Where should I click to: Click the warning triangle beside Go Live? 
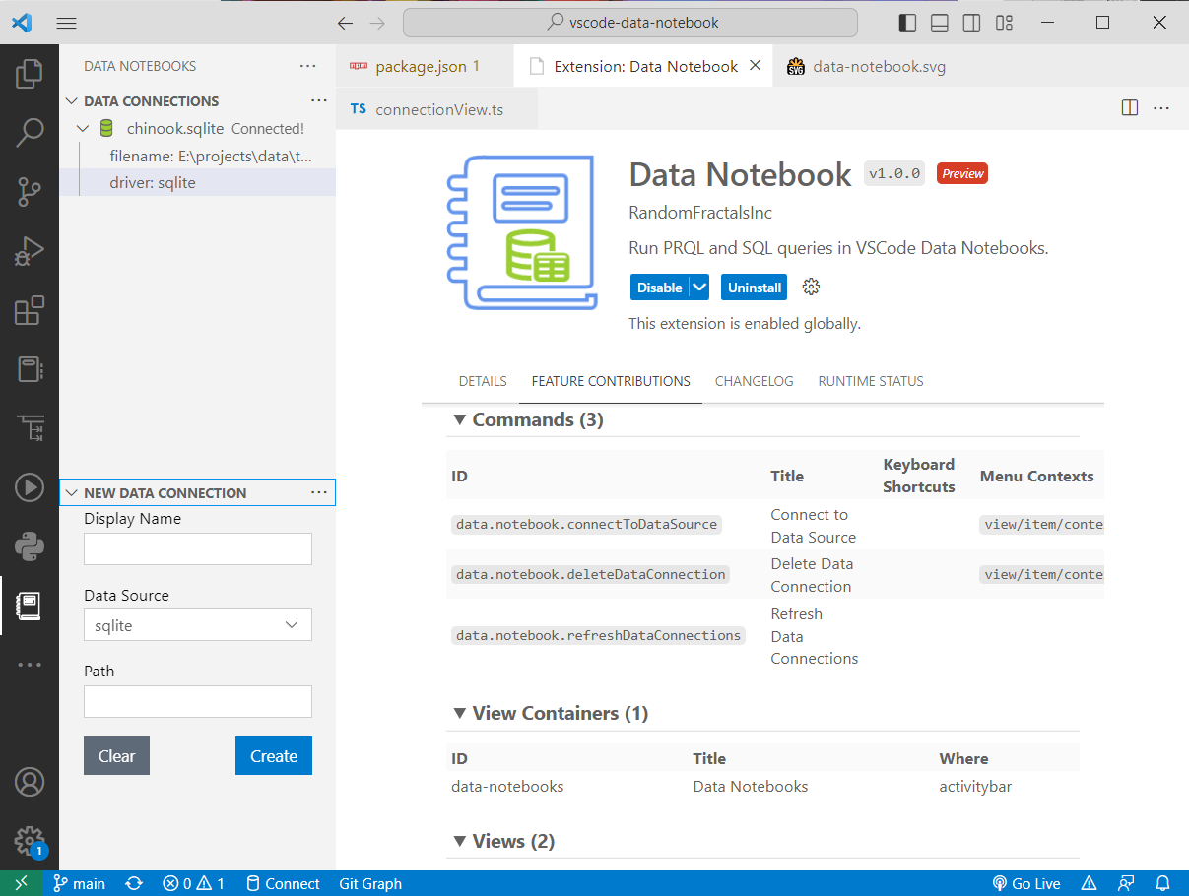click(x=1089, y=883)
